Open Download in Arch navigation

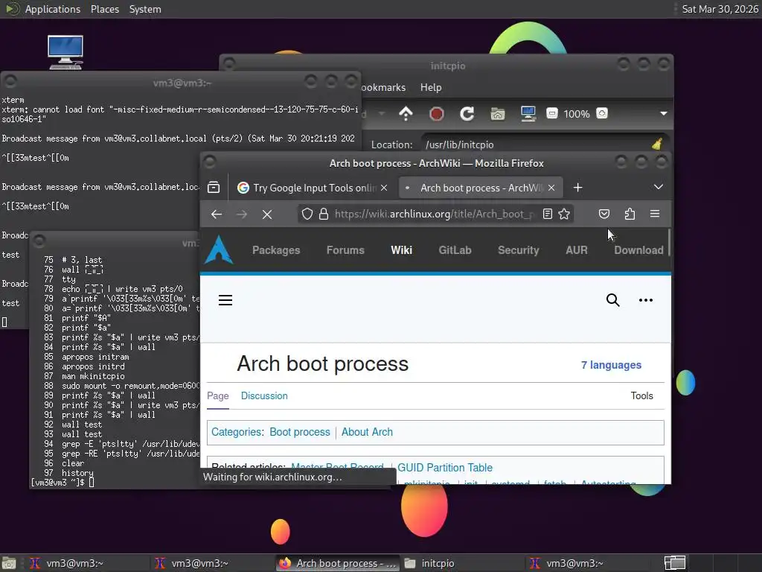(x=638, y=250)
